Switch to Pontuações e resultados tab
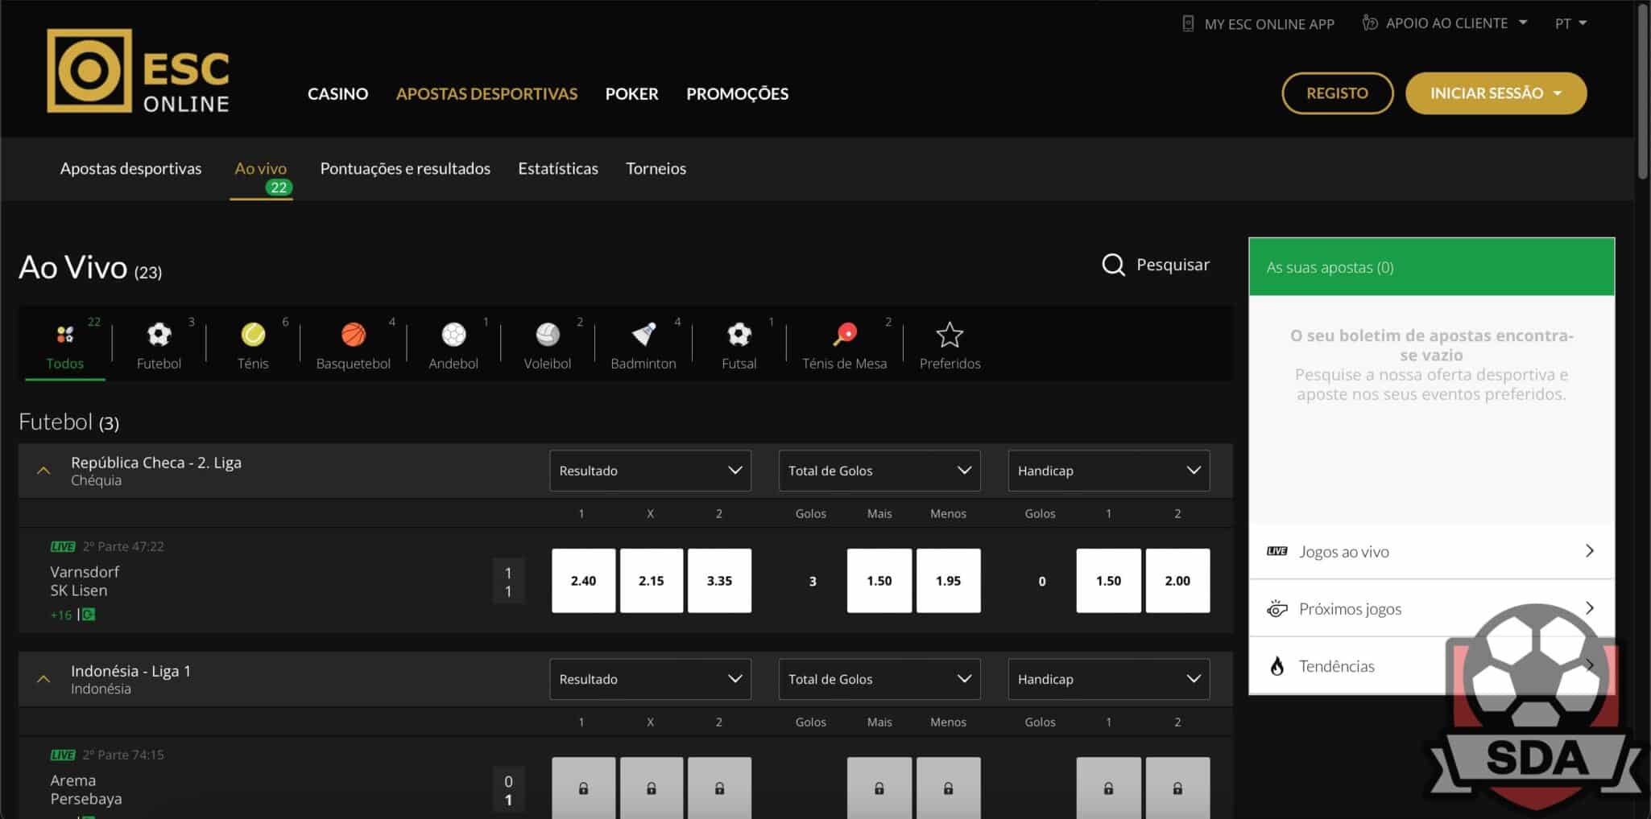The height and width of the screenshot is (819, 1651). click(x=405, y=169)
